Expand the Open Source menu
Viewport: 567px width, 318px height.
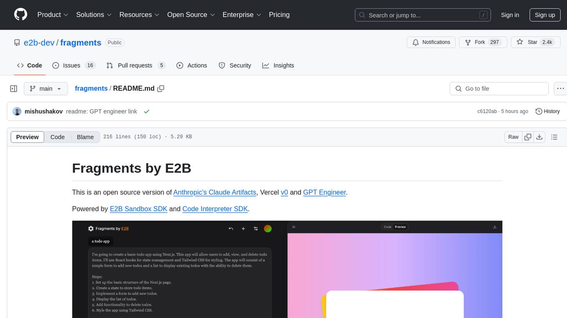[191, 15]
